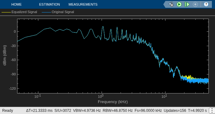This screenshot has width=215, height=114.
Task: Click the -120 y-axis tick label
Action: (x=12, y=88)
